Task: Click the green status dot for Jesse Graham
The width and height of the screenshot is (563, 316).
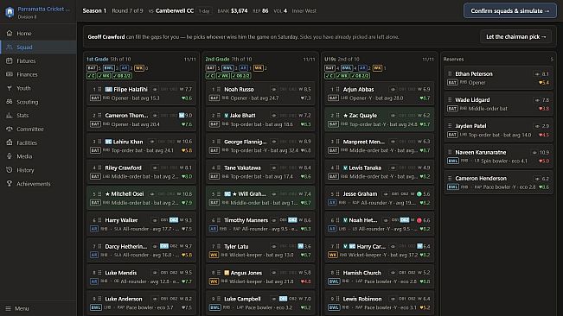Action: (419, 193)
